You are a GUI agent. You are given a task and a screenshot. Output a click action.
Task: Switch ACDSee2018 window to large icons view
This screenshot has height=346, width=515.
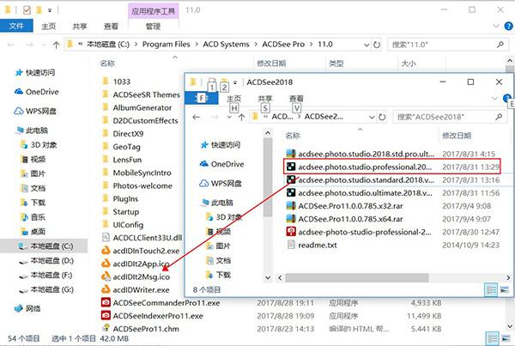(x=504, y=290)
